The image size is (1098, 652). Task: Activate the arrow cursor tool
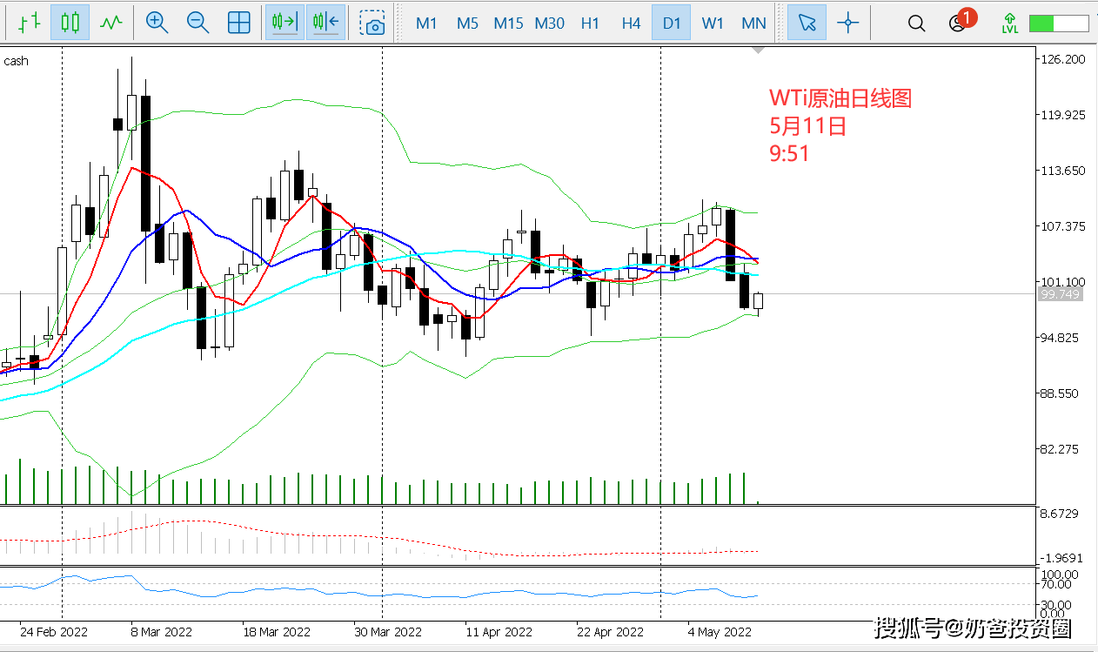pyautogui.click(x=807, y=23)
